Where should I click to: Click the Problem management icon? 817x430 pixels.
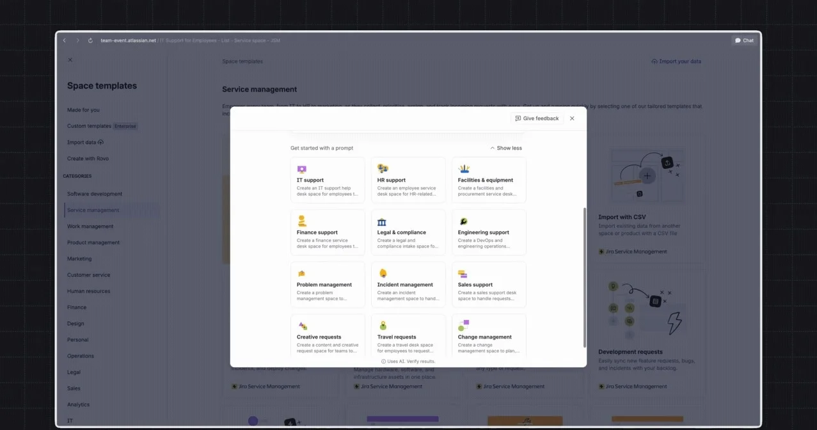coord(301,274)
